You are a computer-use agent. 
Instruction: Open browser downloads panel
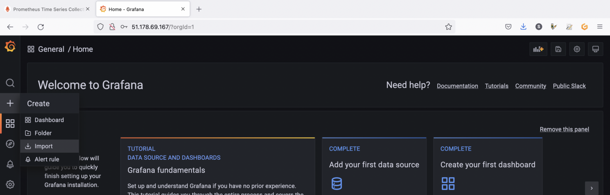click(x=523, y=27)
